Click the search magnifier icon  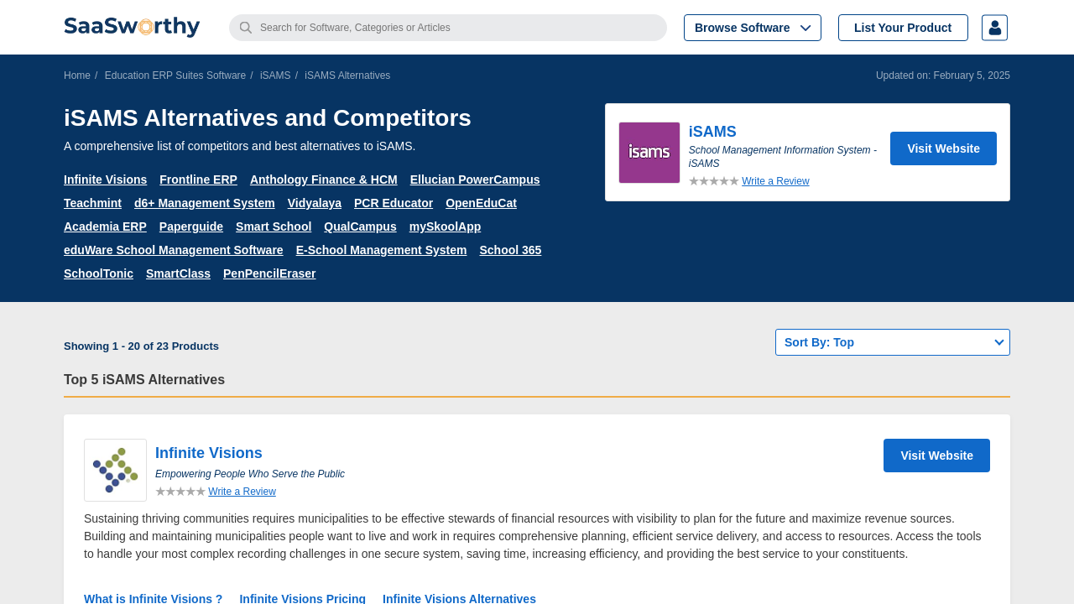pos(245,28)
